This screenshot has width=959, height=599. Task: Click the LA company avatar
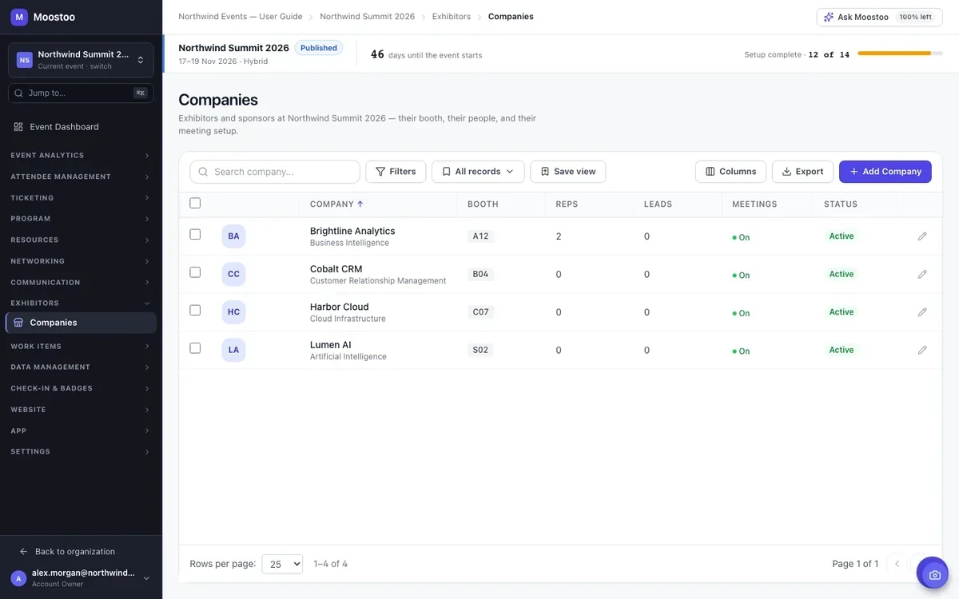233,350
